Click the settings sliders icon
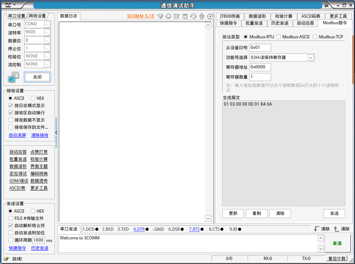 [x=202, y=16]
